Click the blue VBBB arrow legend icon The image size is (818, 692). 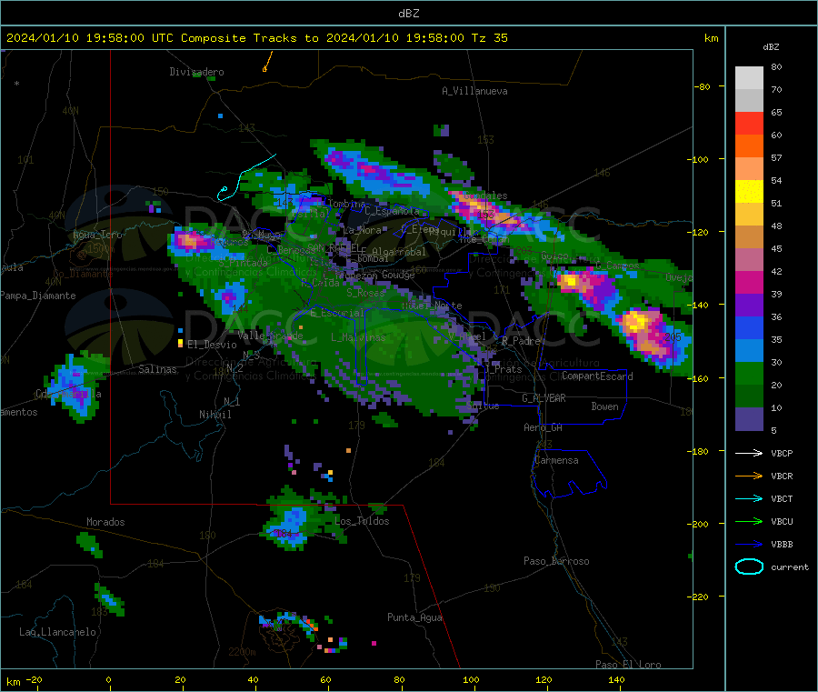pos(749,544)
